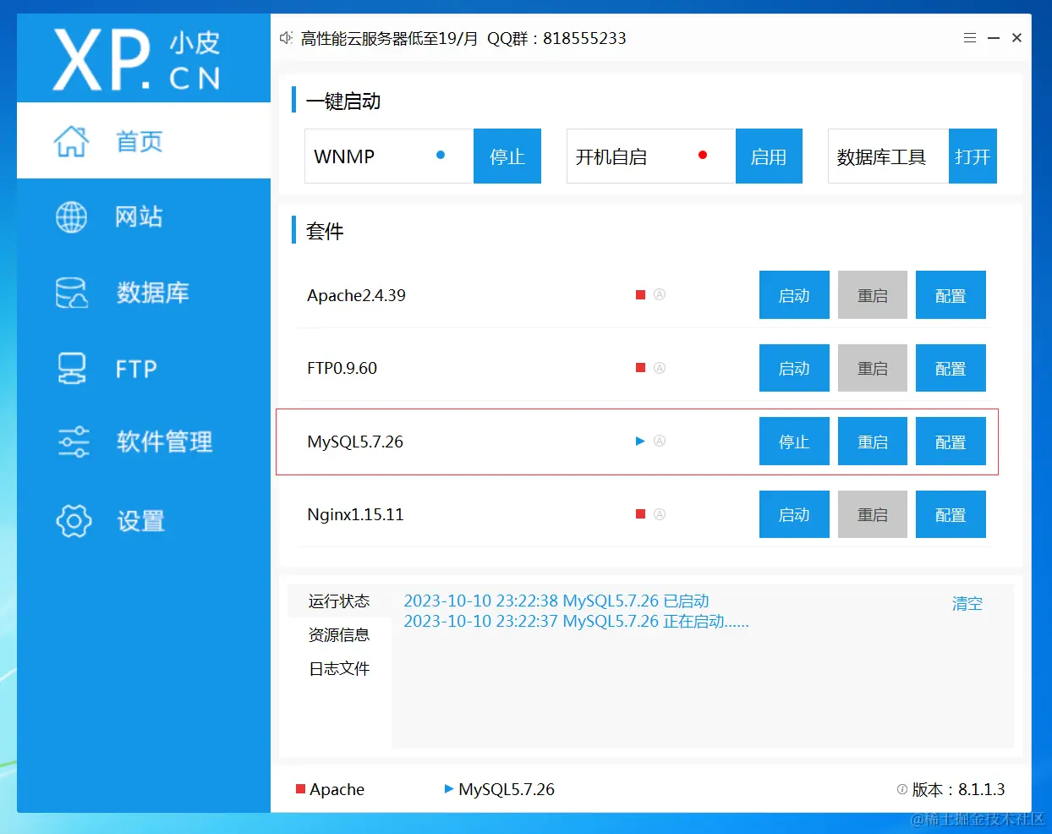1052x834 pixels.
Task: Click the blue status dot beside WNMP
Action: coord(441,156)
